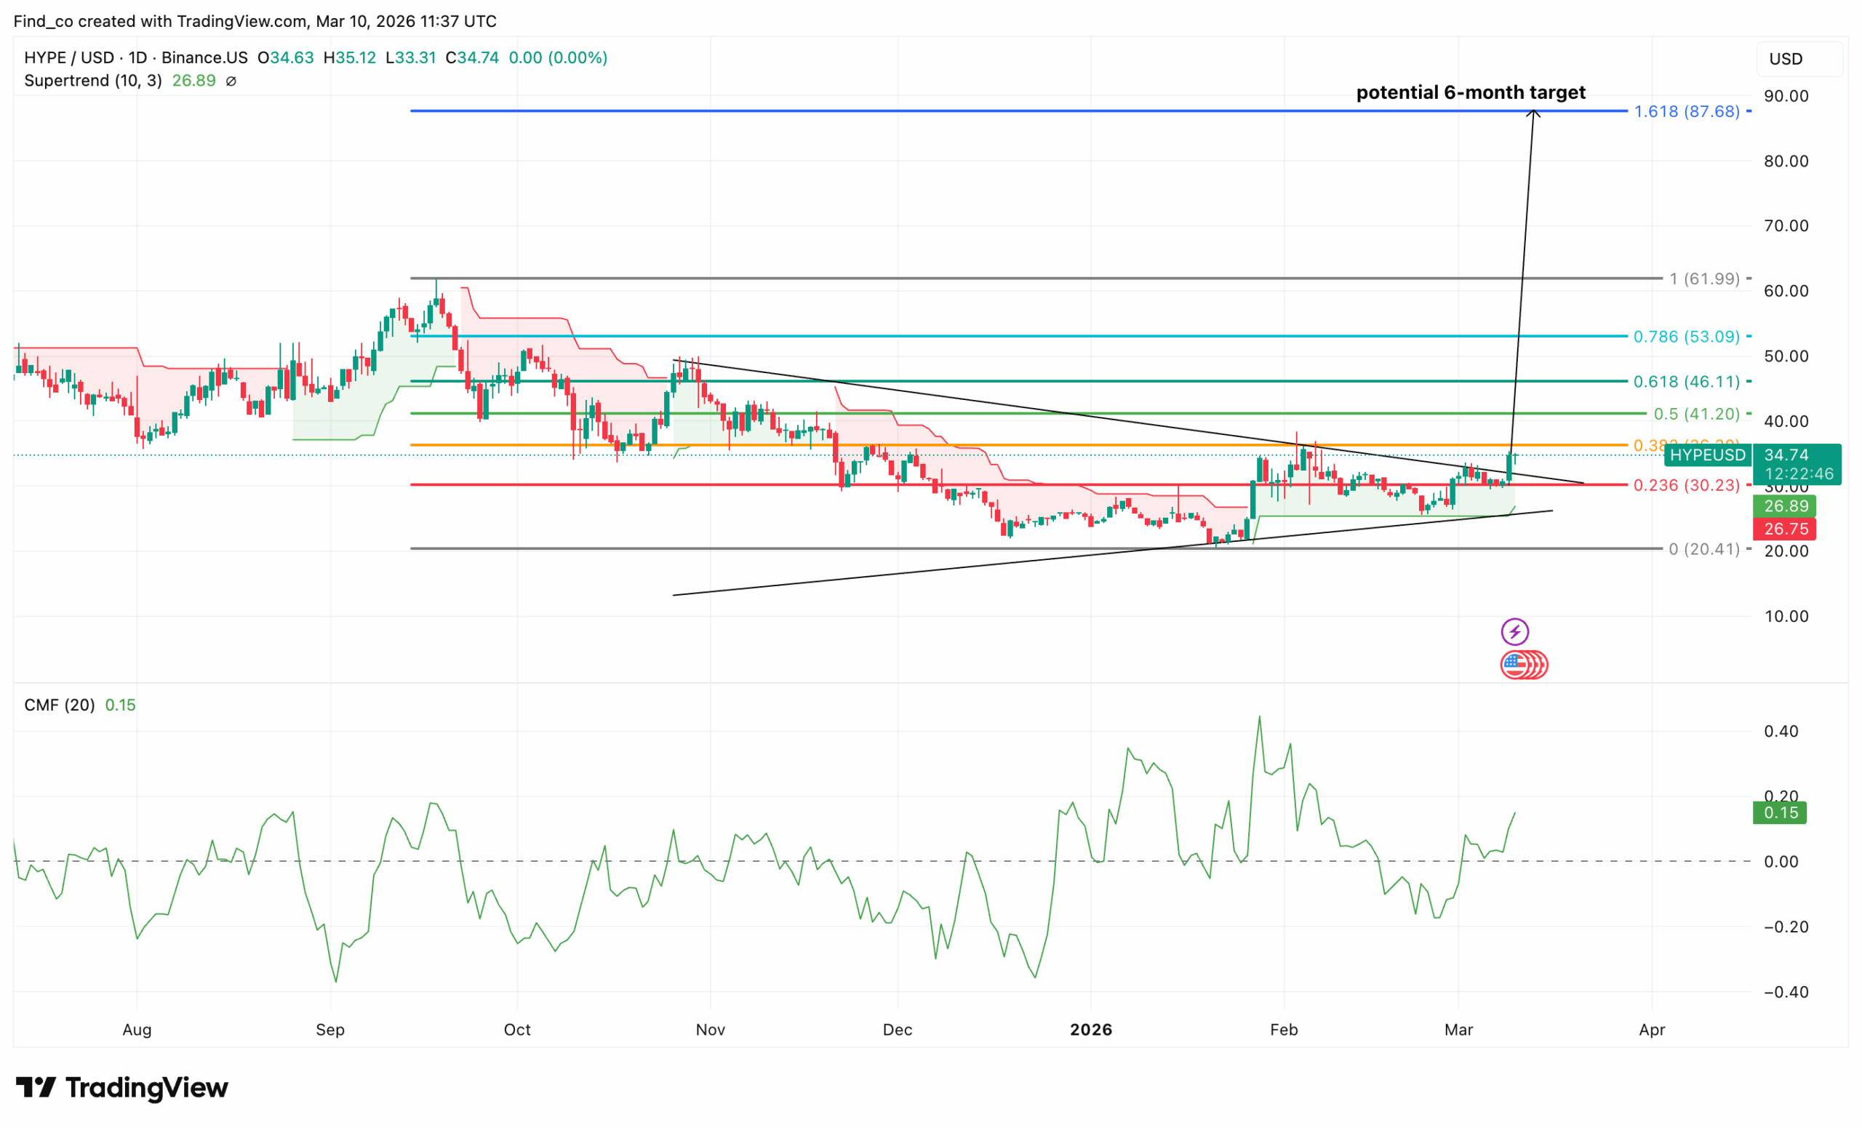This screenshot has height=1128, width=1862.
Task: Click the C34.74 close value in header
Action: [x=472, y=58]
